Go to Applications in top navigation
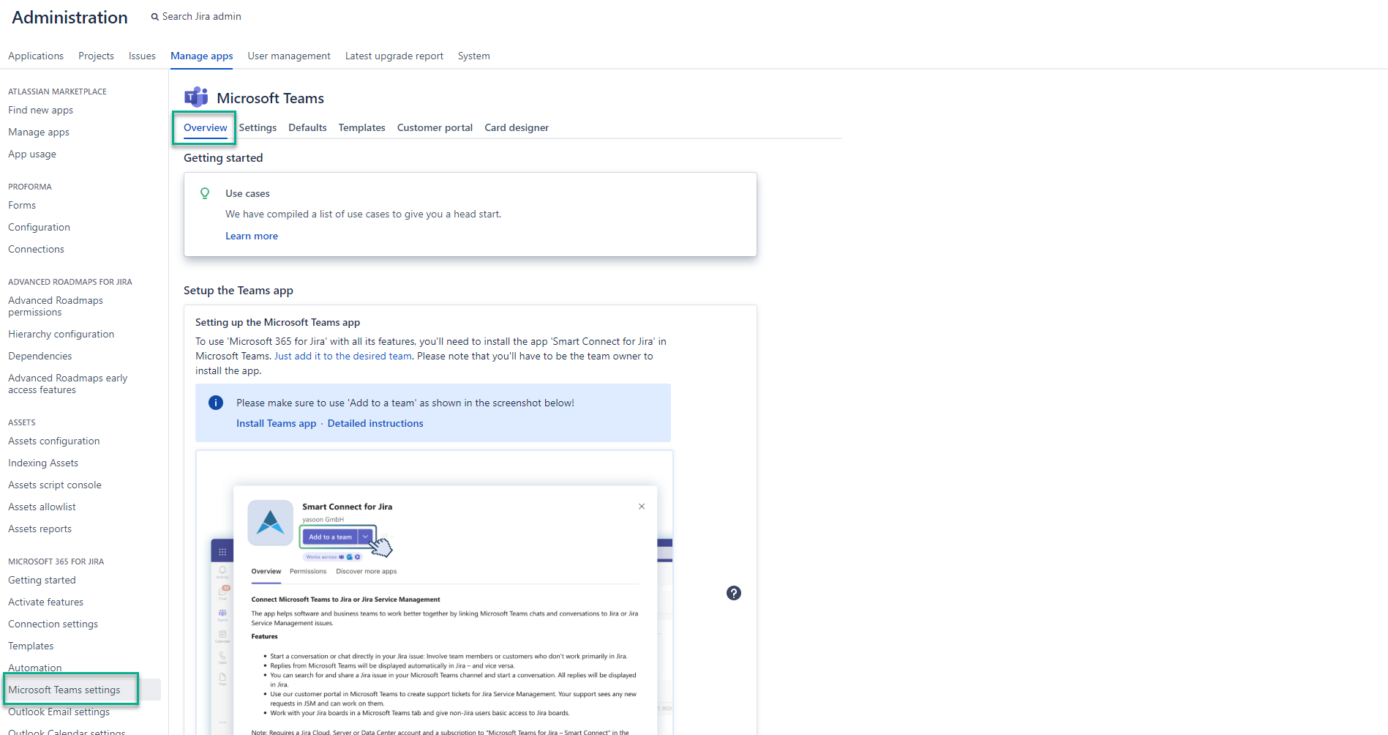This screenshot has width=1388, height=735. 36,56
